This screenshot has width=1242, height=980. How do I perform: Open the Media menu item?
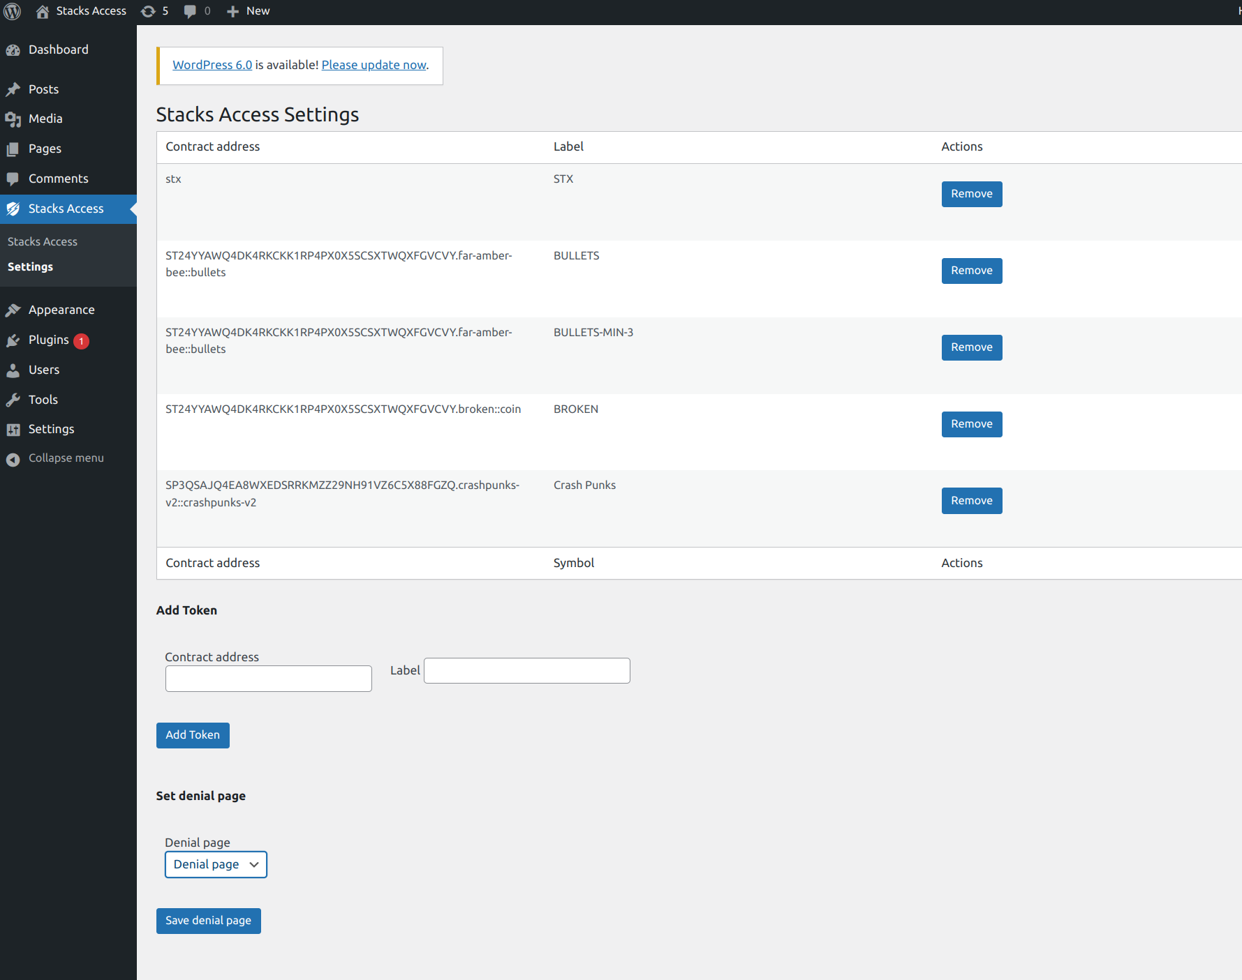coord(68,119)
